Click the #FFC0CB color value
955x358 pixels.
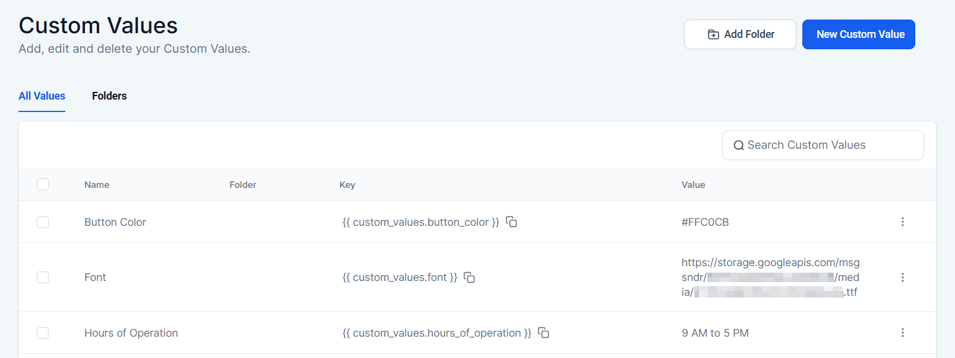pos(705,222)
